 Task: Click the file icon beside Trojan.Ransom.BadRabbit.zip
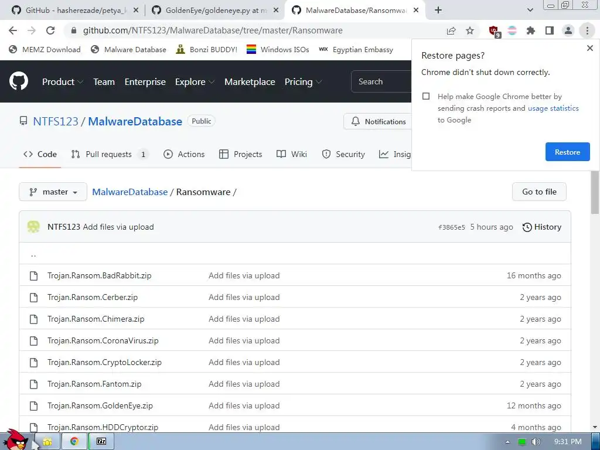[33, 275]
